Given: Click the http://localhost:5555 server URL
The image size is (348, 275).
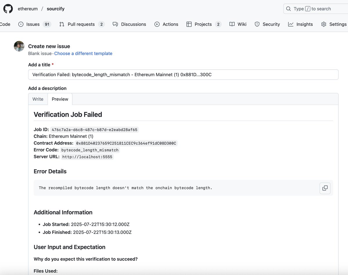Looking at the screenshot, I should pyautogui.click(x=87, y=157).
